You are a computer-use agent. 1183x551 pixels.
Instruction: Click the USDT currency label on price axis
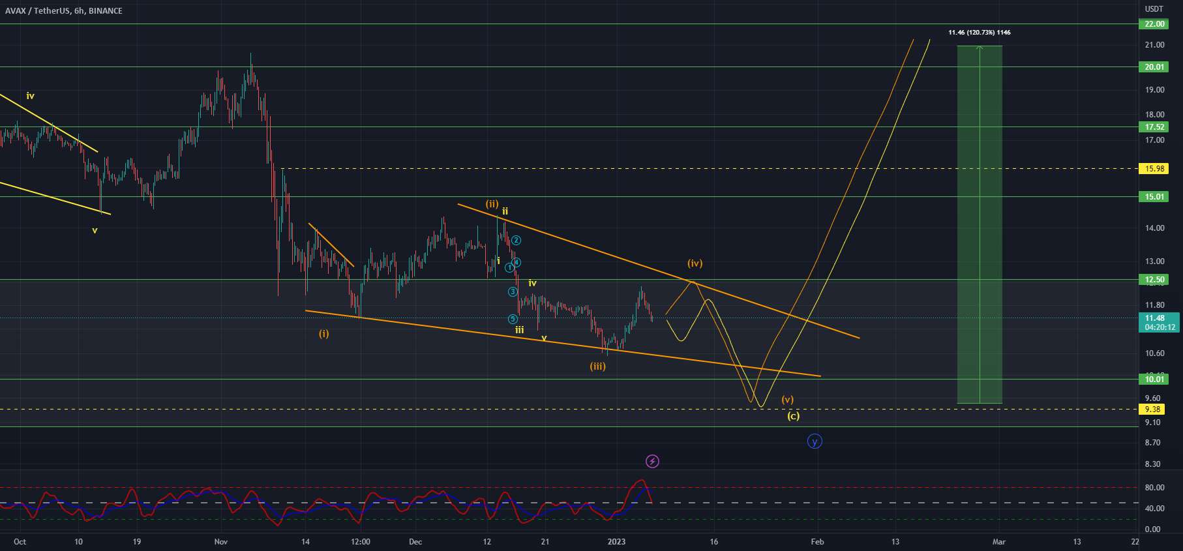point(1154,9)
